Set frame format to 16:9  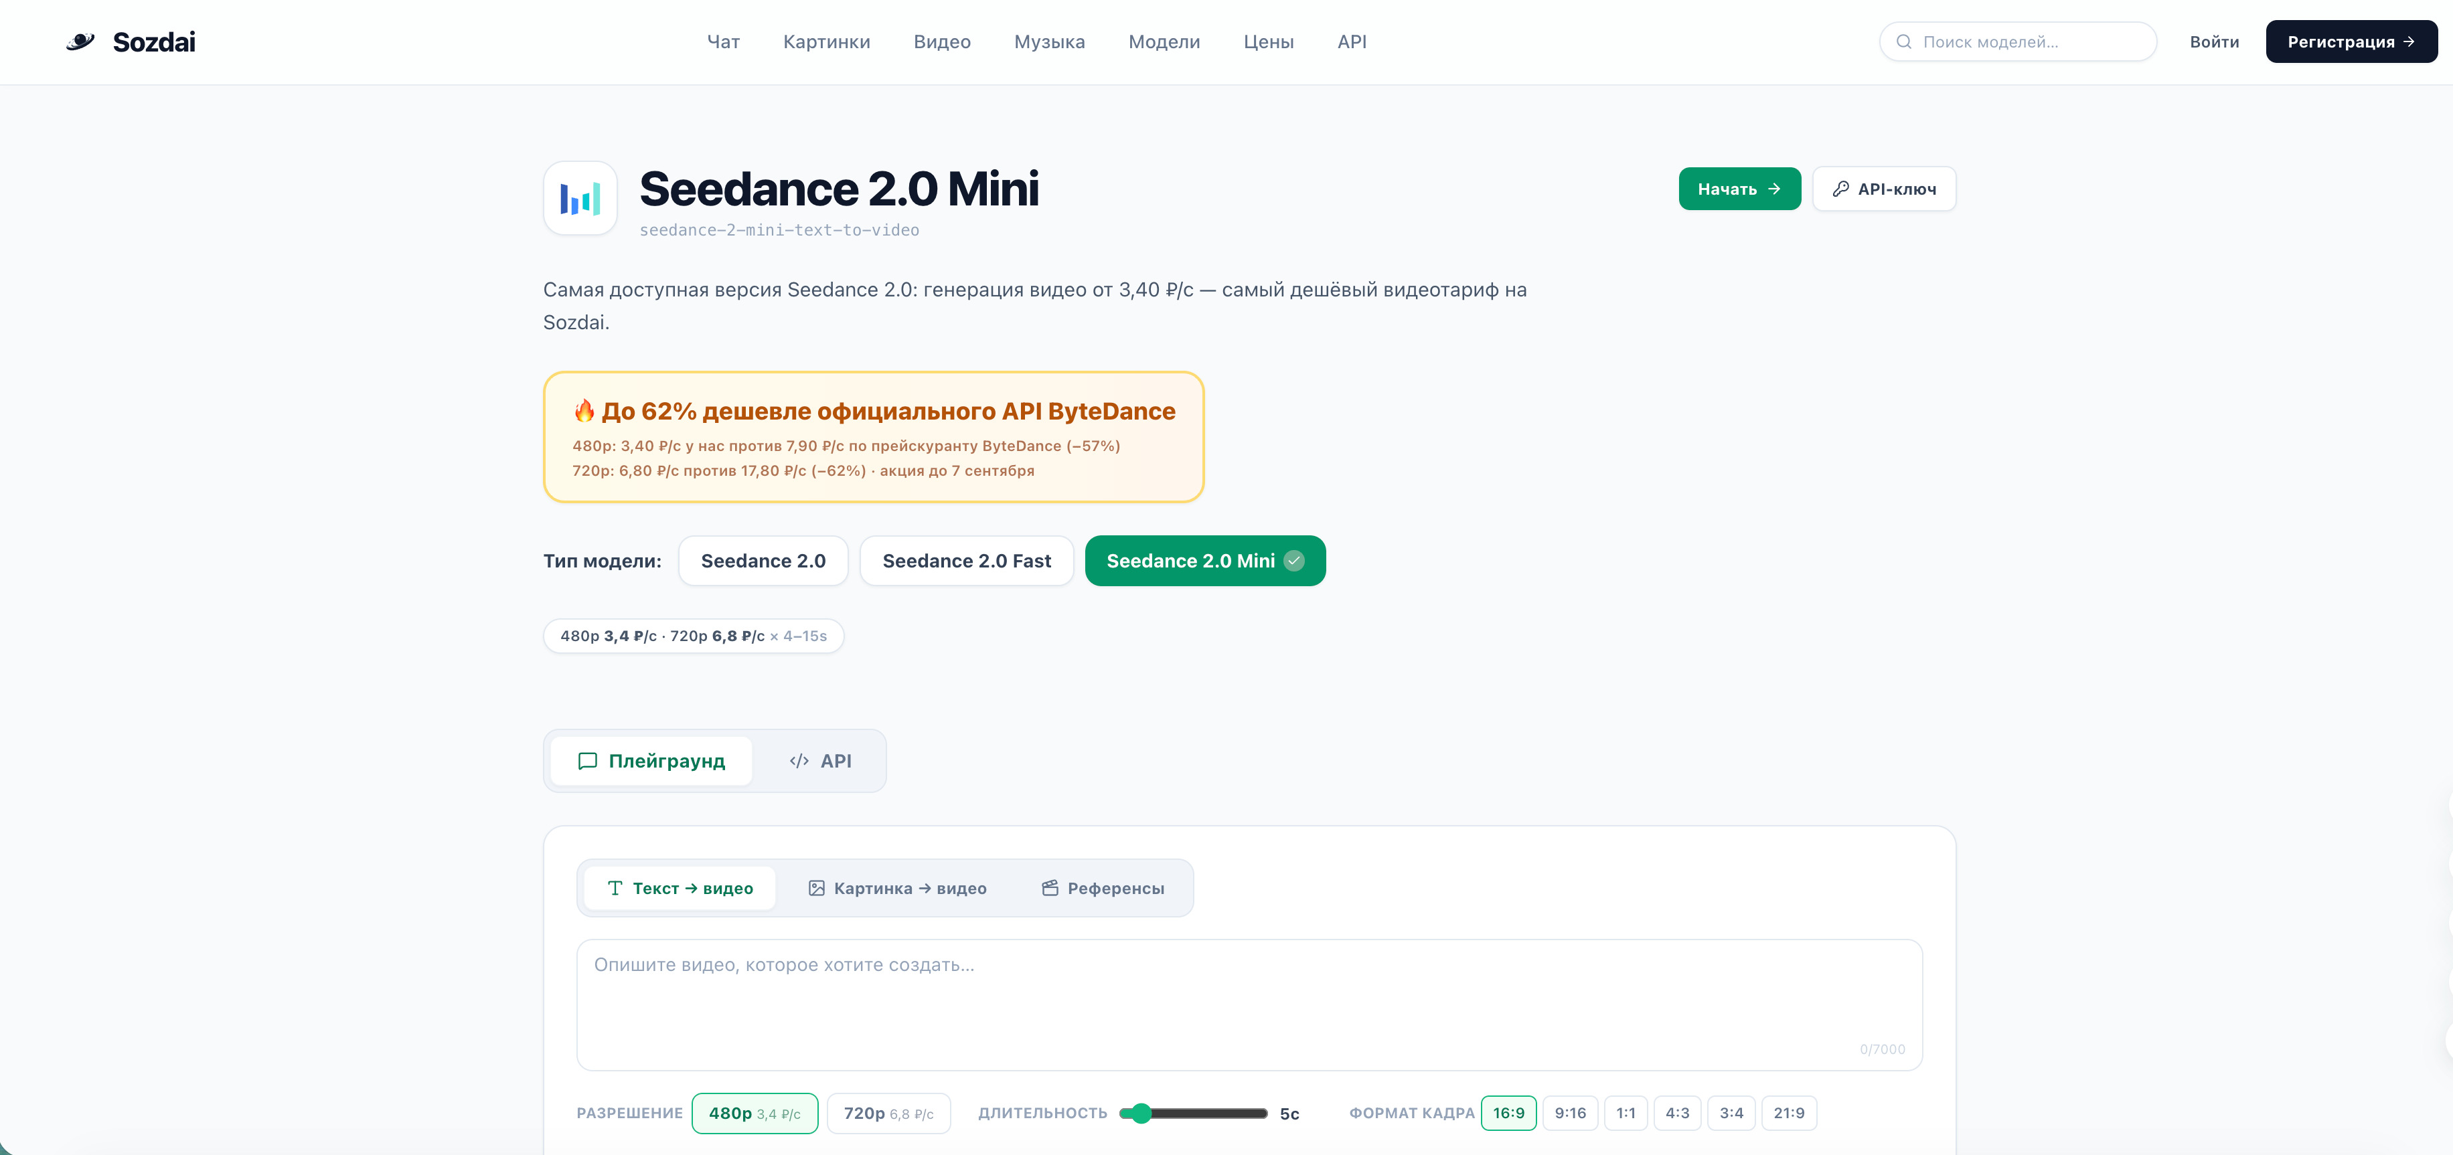click(x=1508, y=1113)
